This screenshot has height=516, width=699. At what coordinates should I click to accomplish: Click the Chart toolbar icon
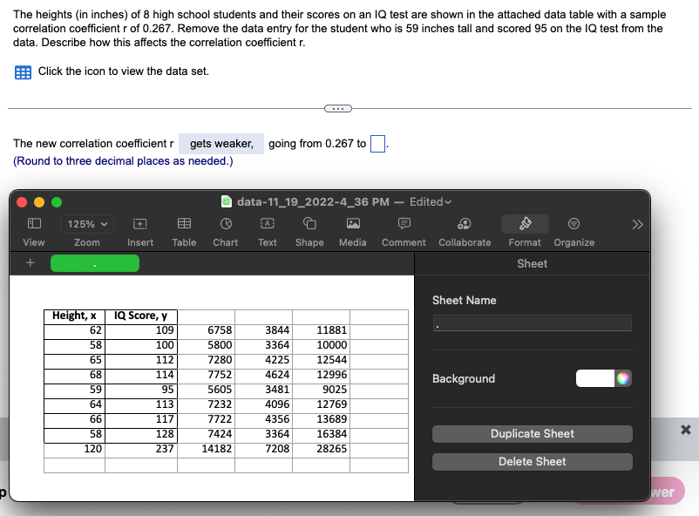point(226,223)
